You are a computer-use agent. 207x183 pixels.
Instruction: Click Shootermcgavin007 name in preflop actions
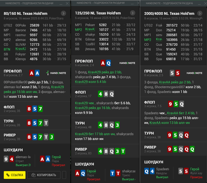tap(170, 87)
